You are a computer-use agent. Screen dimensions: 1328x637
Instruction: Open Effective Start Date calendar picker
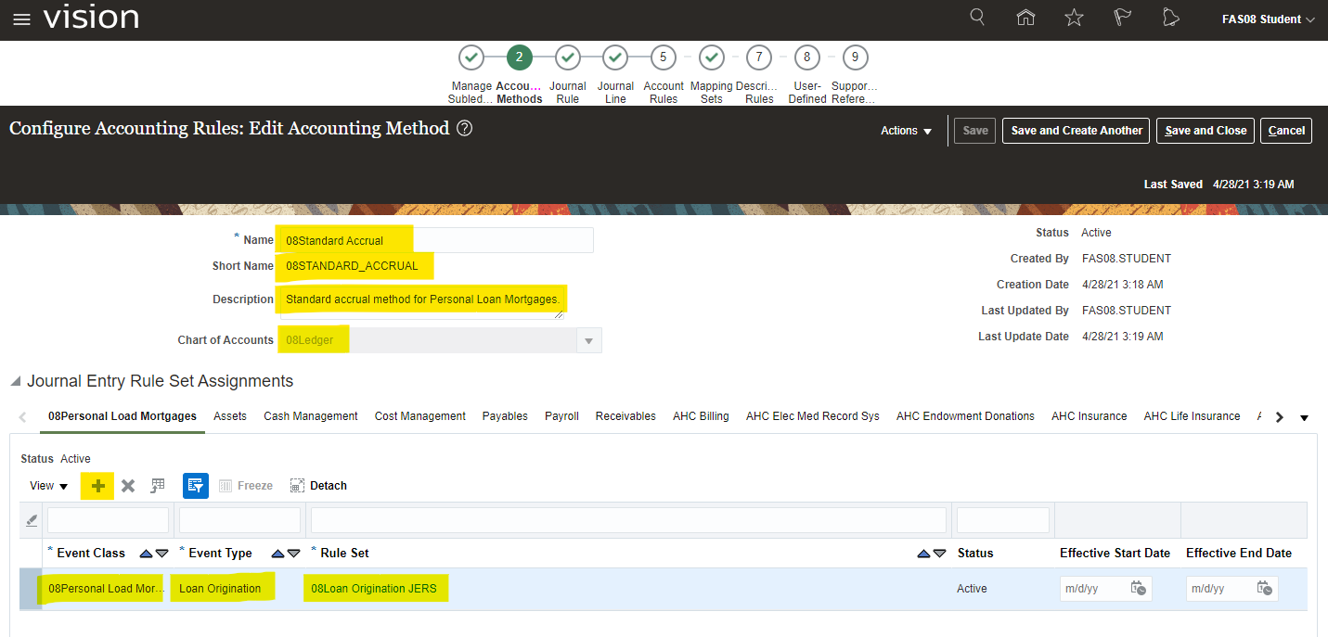(x=1139, y=589)
